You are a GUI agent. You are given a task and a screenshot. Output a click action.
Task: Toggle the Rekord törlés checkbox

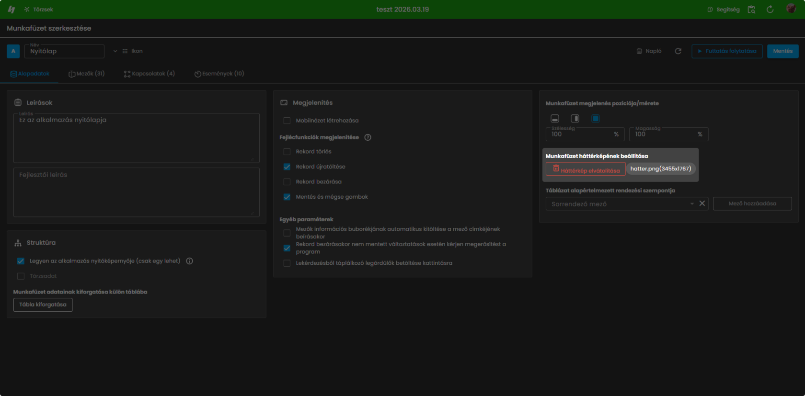pyautogui.click(x=287, y=152)
